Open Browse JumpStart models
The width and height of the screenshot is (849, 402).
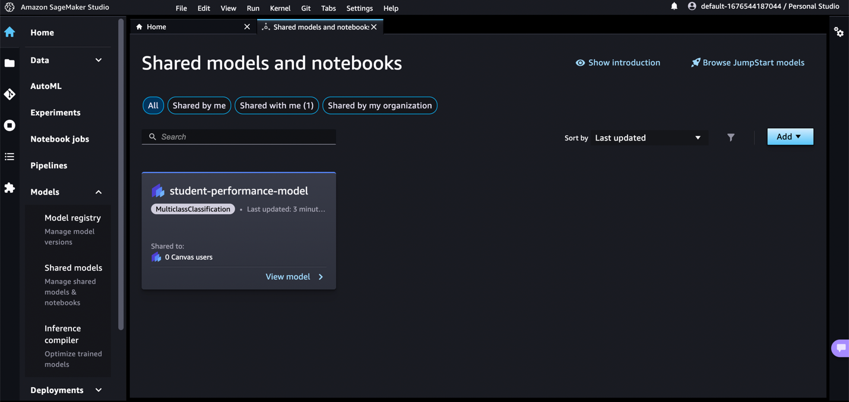(x=747, y=62)
